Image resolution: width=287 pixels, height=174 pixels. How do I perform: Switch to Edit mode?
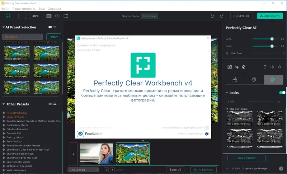click(x=149, y=16)
